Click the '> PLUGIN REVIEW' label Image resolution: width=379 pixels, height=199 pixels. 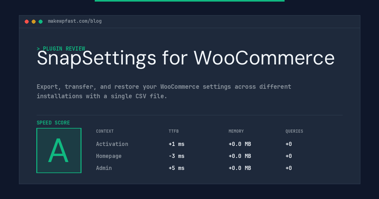click(x=61, y=49)
